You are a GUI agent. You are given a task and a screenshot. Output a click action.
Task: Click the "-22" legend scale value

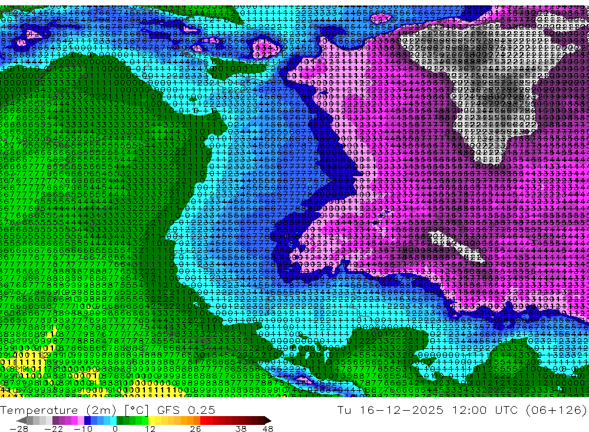(x=54, y=428)
